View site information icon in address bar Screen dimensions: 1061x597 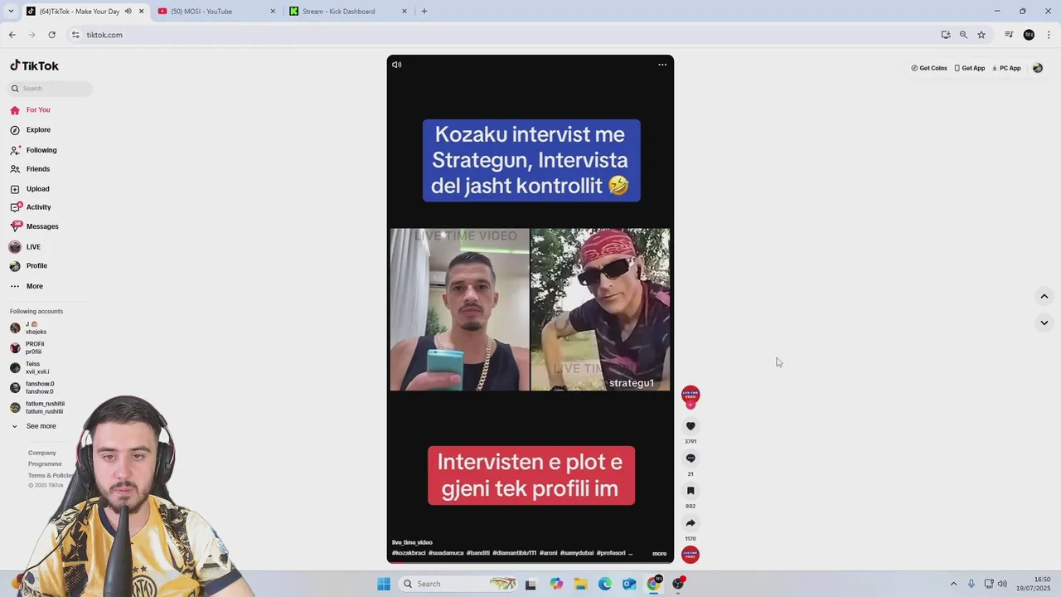coord(75,35)
